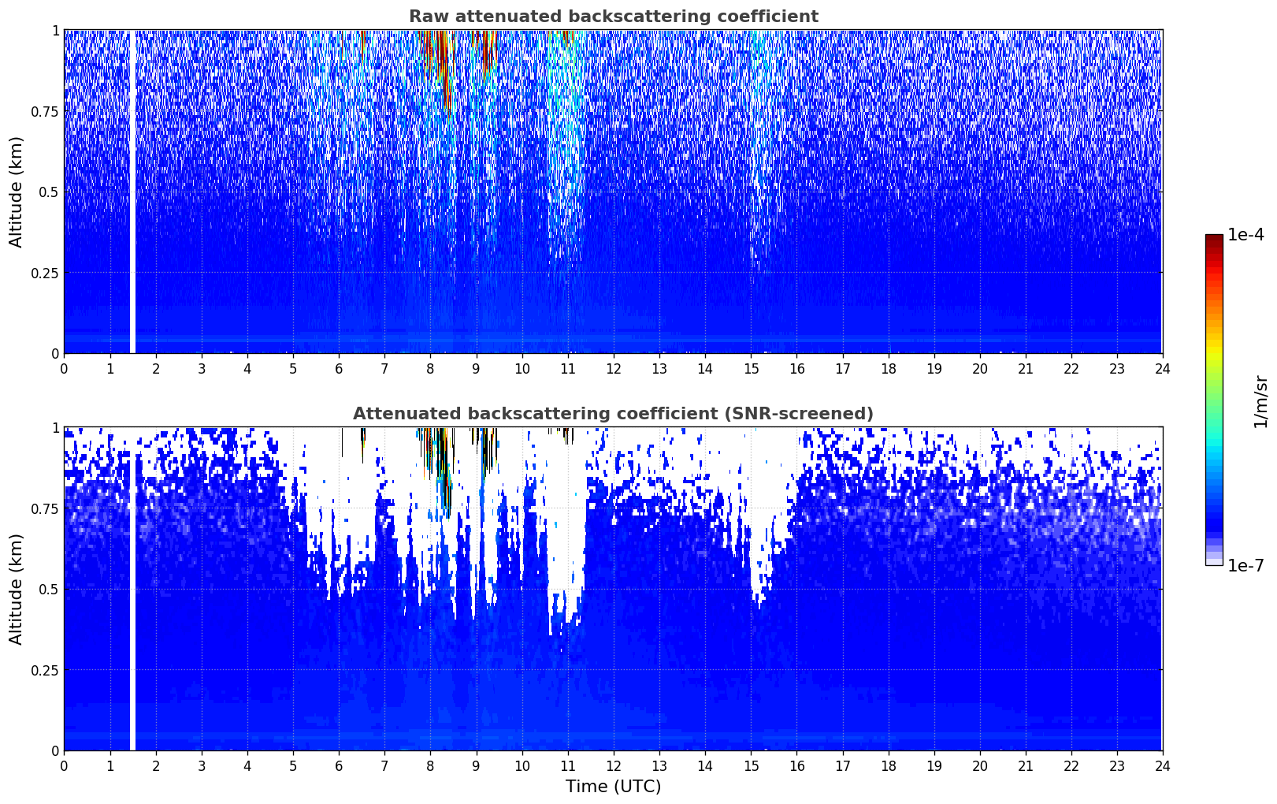Viewport: 1277px width, 804px height.
Task: Click hour 8 tick on bottom plot
Action: pyautogui.click(x=430, y=766)
